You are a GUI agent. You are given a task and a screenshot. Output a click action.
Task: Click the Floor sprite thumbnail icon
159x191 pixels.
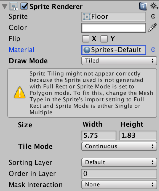point(87,16)
